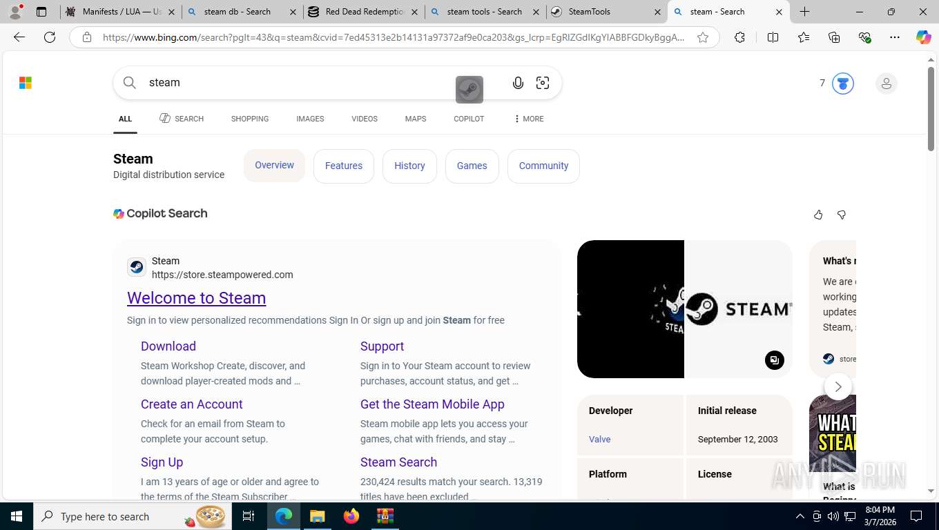Add this page to favorites star
The image size is (939, 530).
703,37
